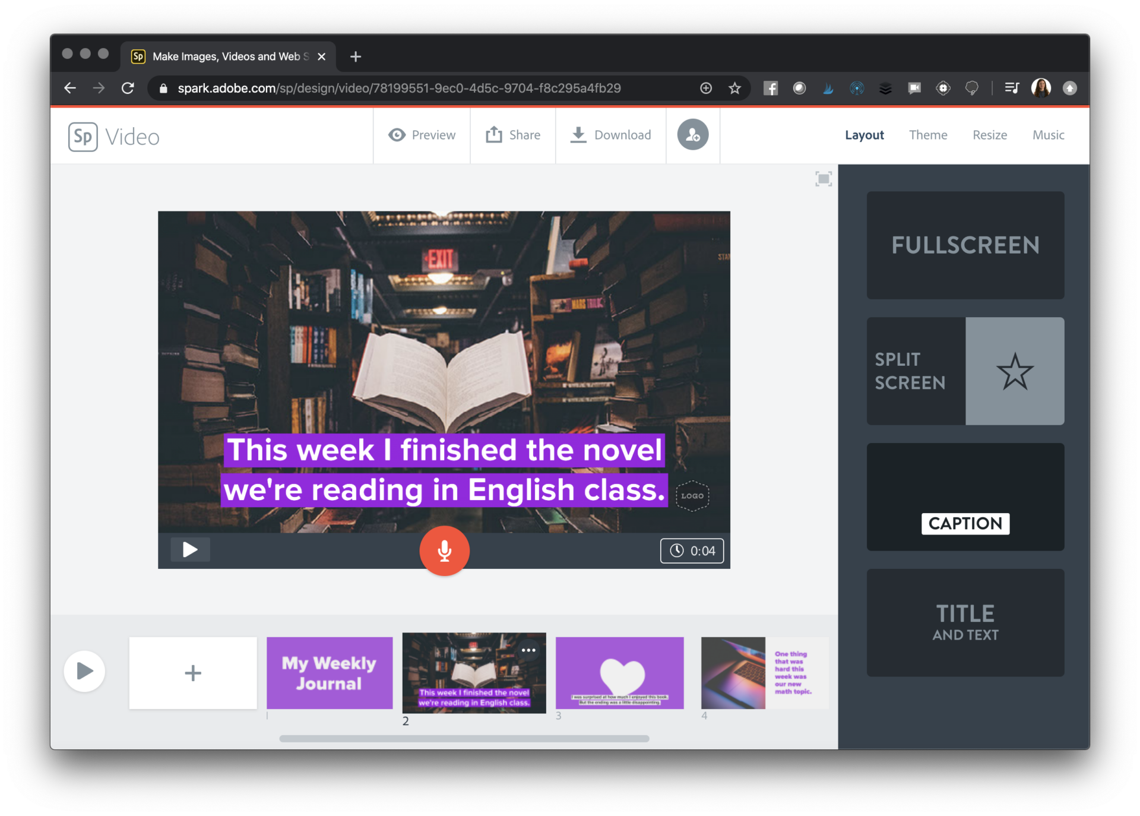This screenshot has width=1140, height=816.
Task: Choose the Split Screen layout
Action: pyautogui.click(x=965, y=371)
